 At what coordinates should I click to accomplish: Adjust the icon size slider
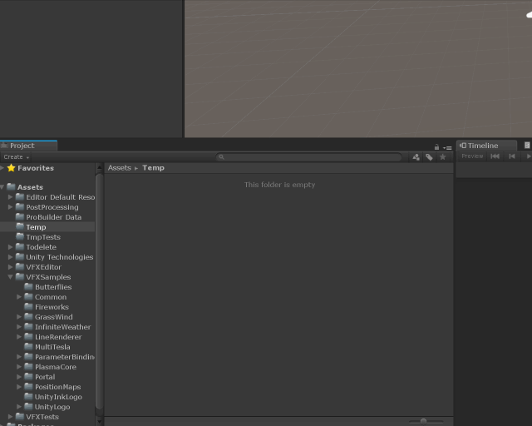click(x=424, y=421)
